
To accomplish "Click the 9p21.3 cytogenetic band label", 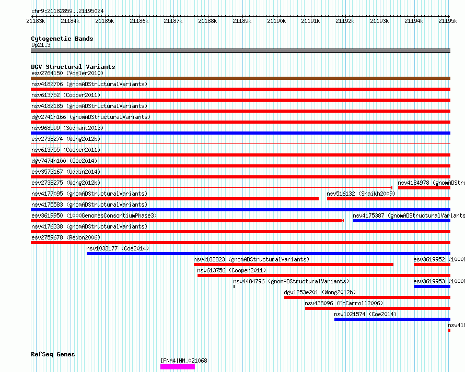I will click(x=41, y=45).
